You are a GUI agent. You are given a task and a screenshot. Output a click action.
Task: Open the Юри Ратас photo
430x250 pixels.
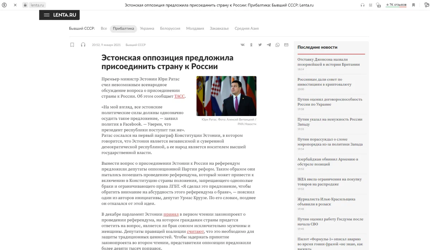pos(226,96)
